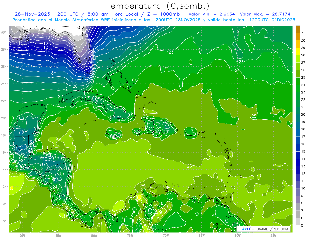
Task: Click the 'Valor Min. = 2.9634' readout
Action: [x=212, y=14]
